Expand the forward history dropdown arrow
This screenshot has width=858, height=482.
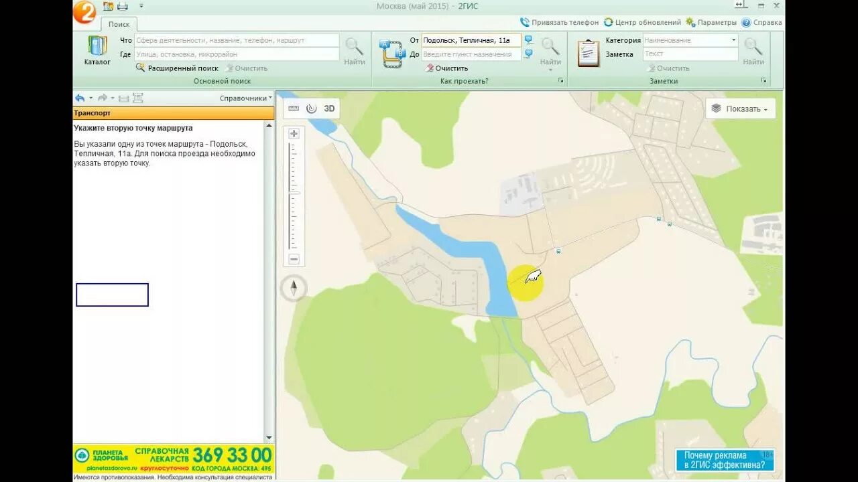(113, 98)
